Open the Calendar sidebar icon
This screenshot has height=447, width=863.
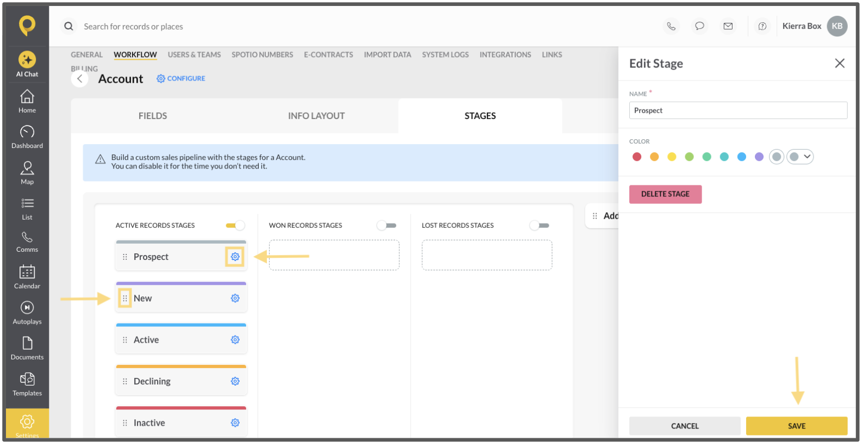click(x=27, y=277)
